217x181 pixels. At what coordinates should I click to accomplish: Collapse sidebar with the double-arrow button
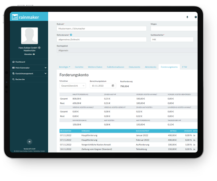pyautogui.click(x=30, y=142)
